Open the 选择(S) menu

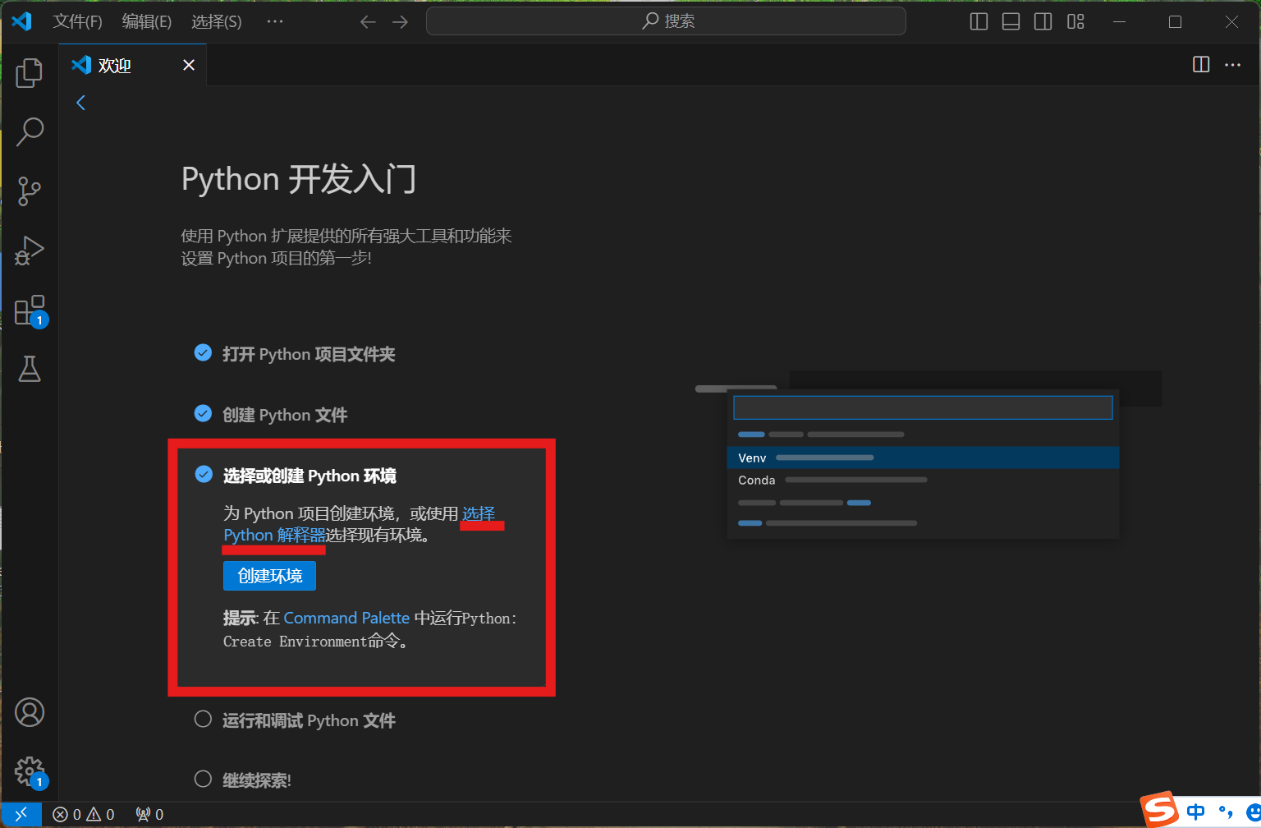tap(217, 21)
